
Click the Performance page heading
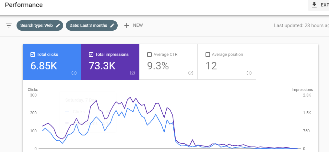coord(24,5)
